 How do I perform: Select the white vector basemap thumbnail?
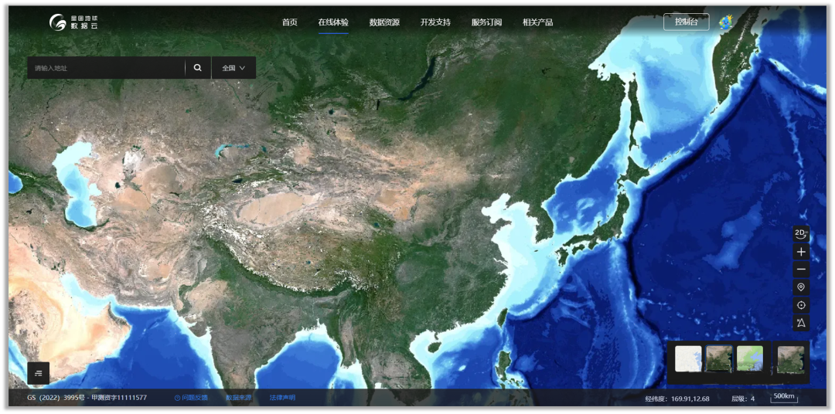(688, 359)
